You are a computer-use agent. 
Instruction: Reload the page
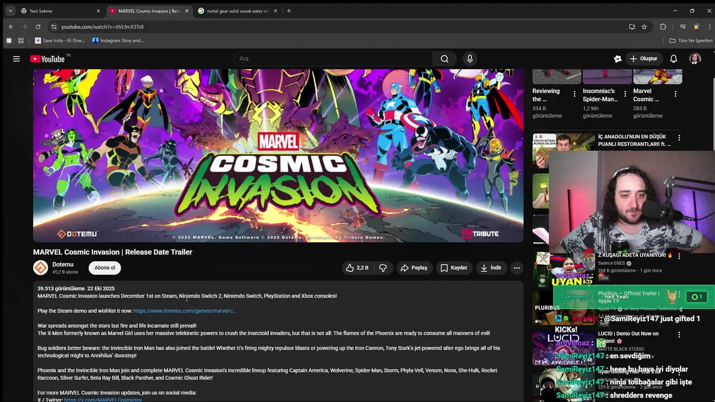click(37, 27)
